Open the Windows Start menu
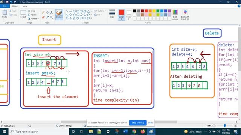The image size is (241, 135). tap(4, 132)
